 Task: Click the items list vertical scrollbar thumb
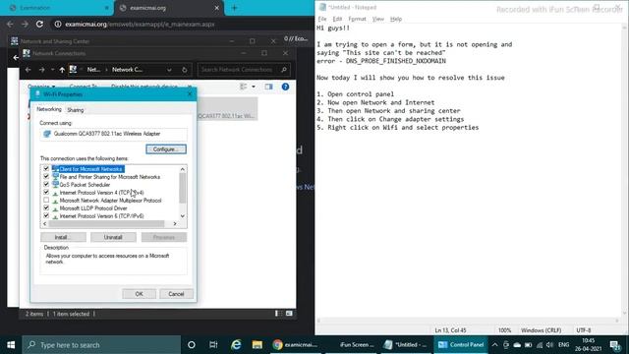click(x=183, y=188)
